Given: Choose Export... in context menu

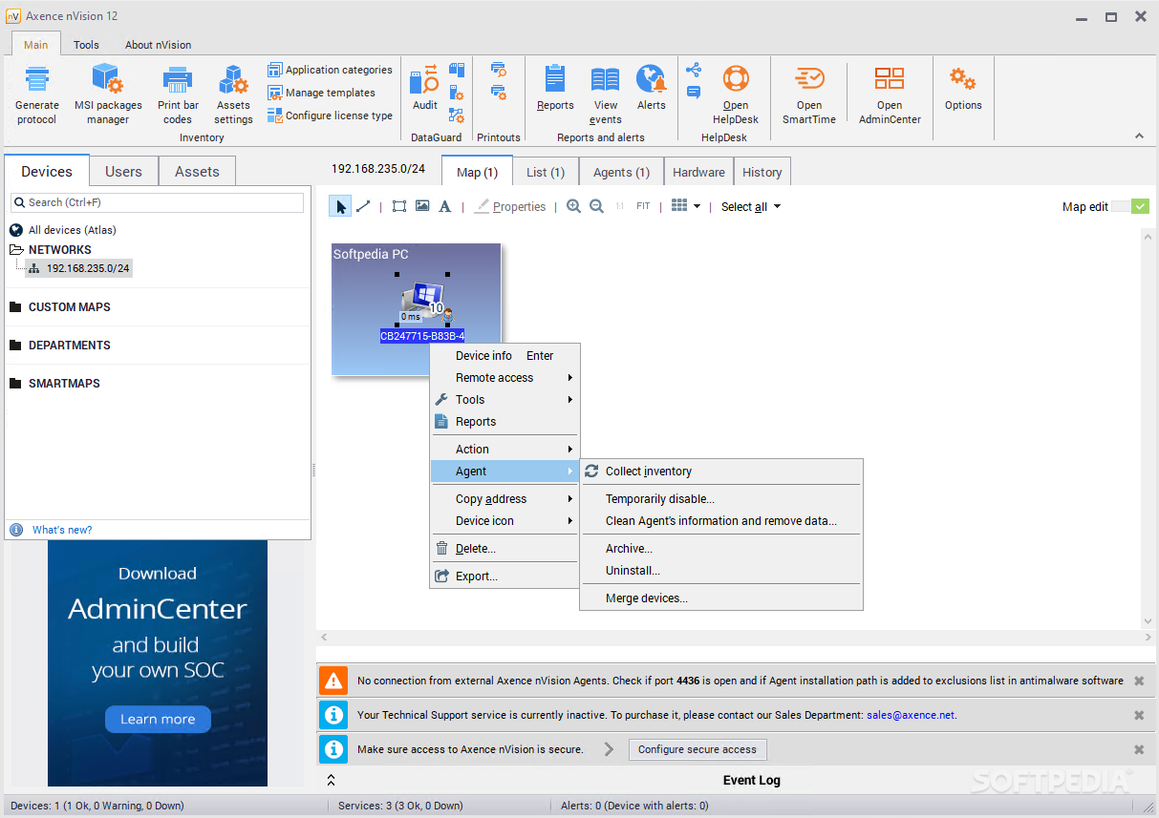Looking at the screenshot, I should coord(504,577).
